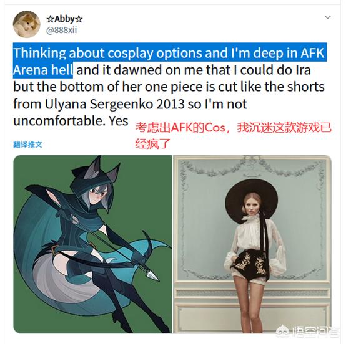The image size is (346, 344).
Task: Open the model photo with black hat
Action: (x=252, y=244)
